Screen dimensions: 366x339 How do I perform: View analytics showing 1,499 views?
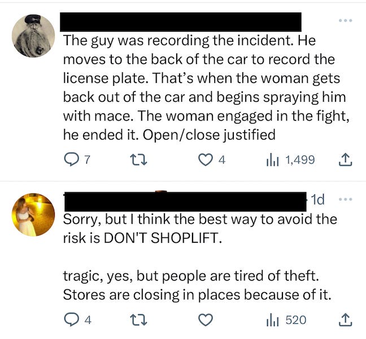[290, 160]
